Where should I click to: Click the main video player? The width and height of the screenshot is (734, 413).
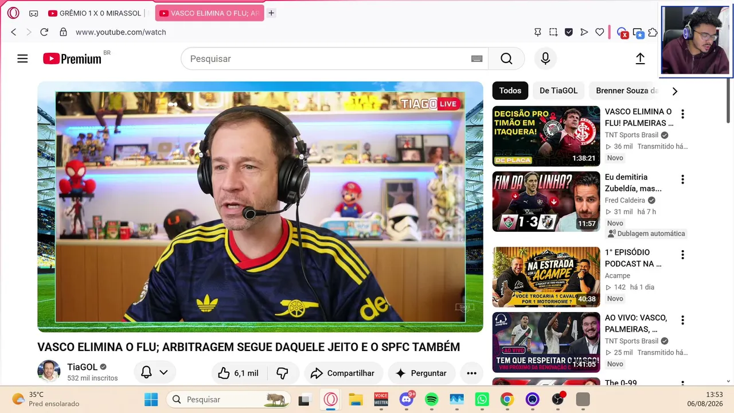coord(260,207)
